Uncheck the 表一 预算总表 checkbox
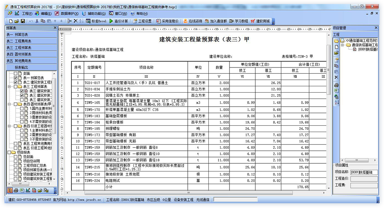Screen dimensions: 384x208 16,78
